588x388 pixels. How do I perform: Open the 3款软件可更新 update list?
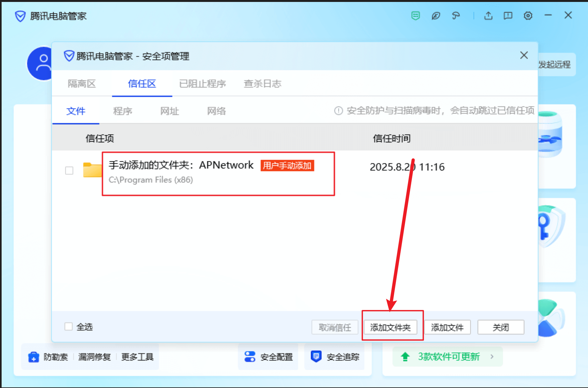[448, 357]
